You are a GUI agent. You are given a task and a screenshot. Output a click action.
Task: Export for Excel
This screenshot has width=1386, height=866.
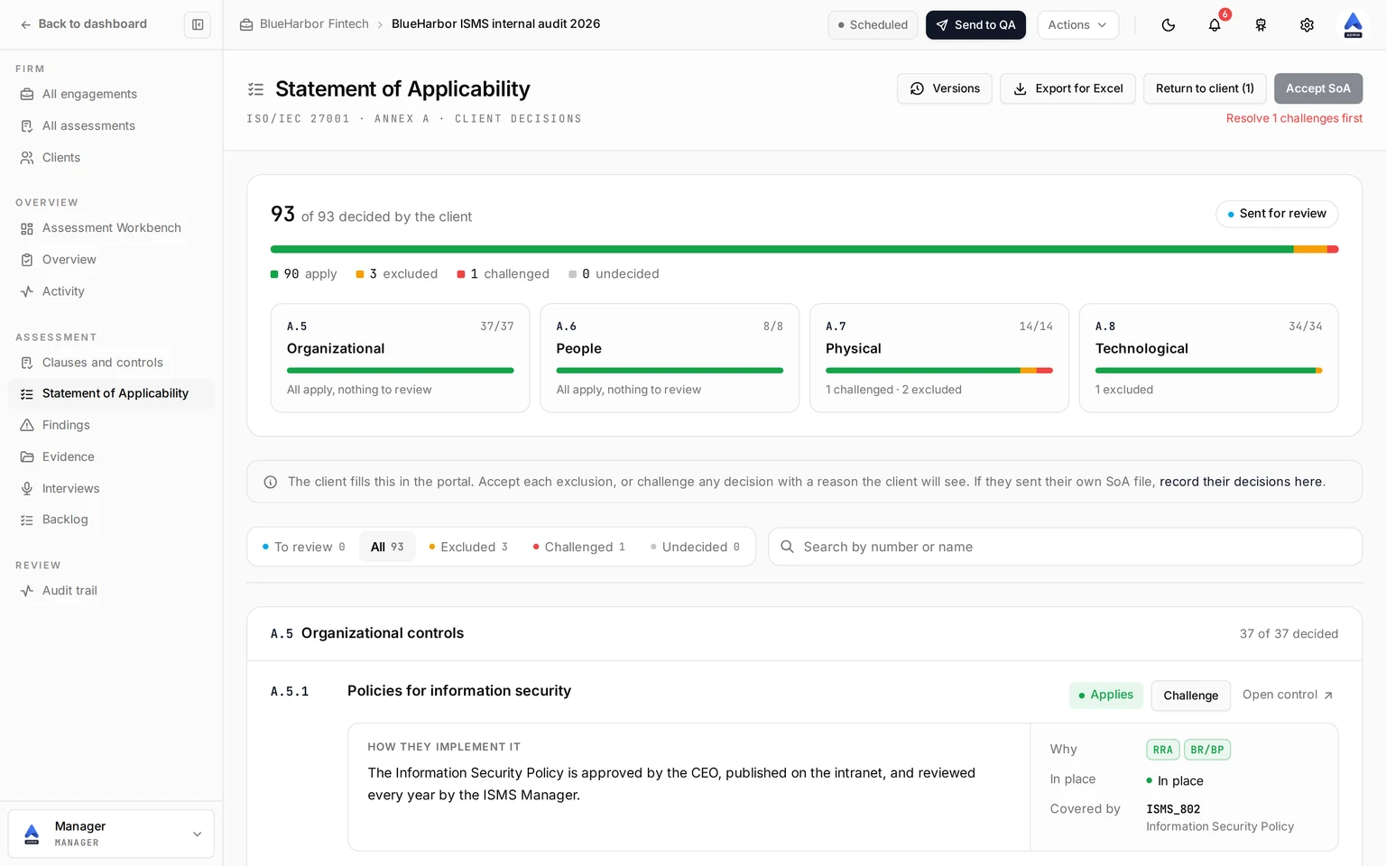point(1067,88)
